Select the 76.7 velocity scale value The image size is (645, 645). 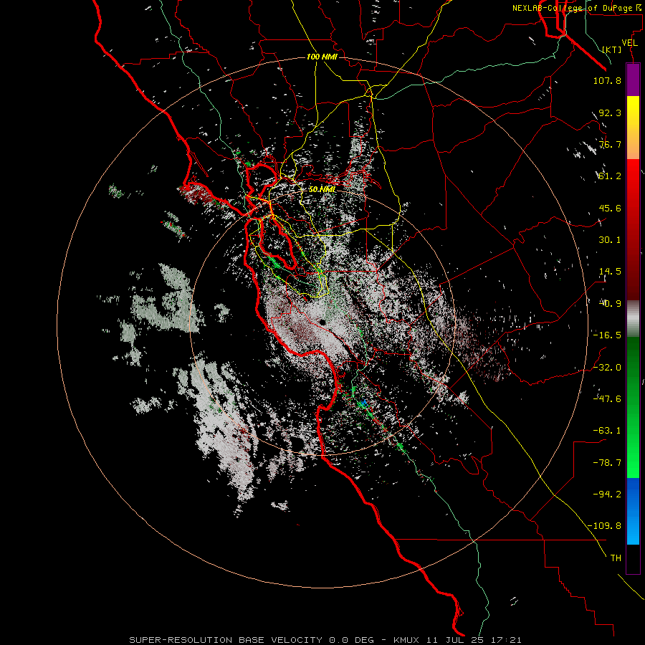pos(610,144)
